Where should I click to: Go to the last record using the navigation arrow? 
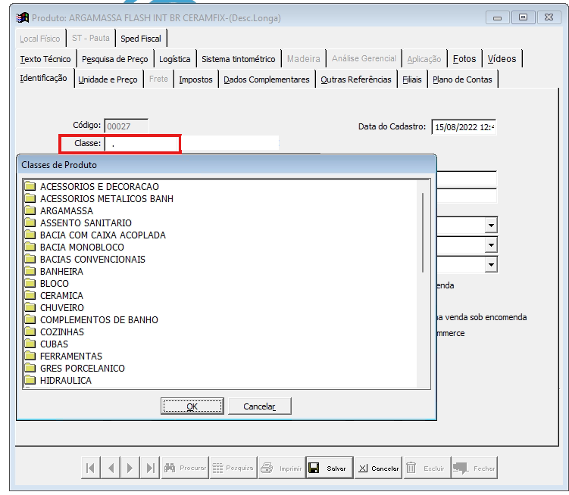[x=150, y=469]
